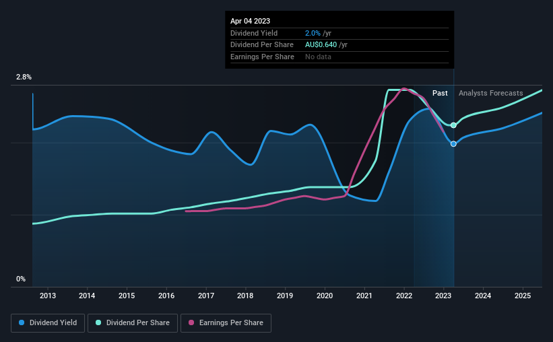Click the AU$0.640 value in tooltip
Viewport: 553px width, 342px height.
tap(321, 45)
